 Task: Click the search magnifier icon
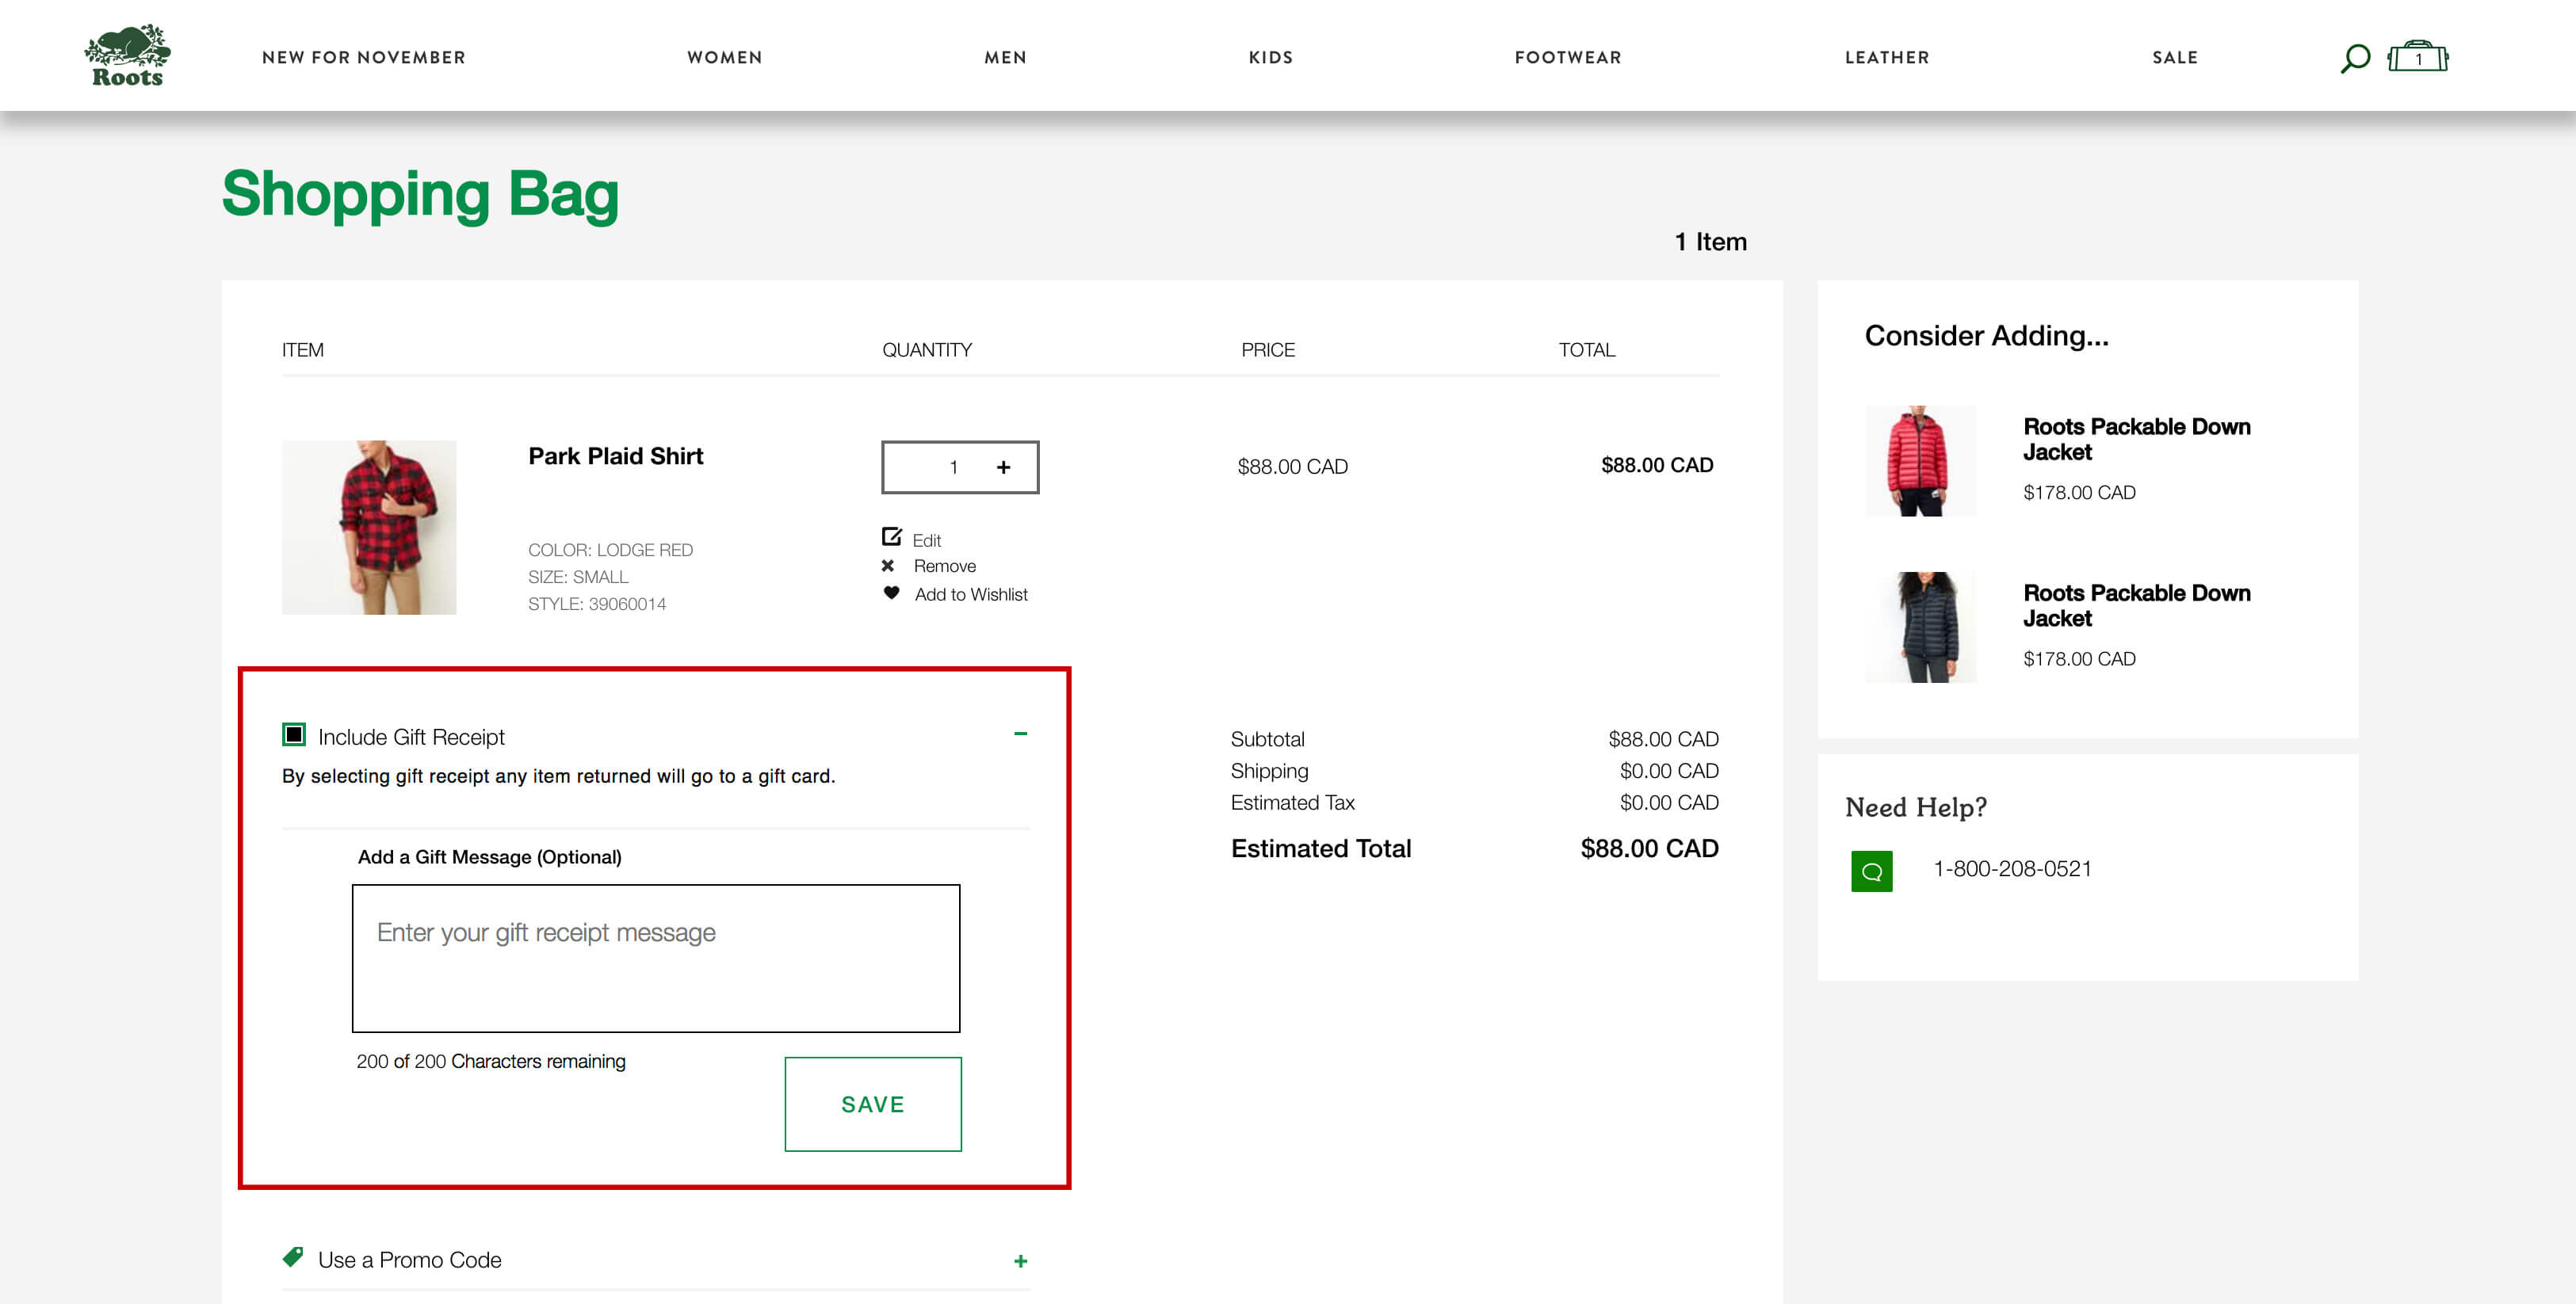point(2355,58)
